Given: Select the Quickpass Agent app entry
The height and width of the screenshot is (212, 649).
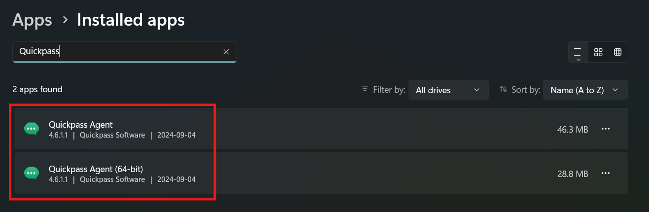Looking at the screenshot, I should click(x=321, y=129).
